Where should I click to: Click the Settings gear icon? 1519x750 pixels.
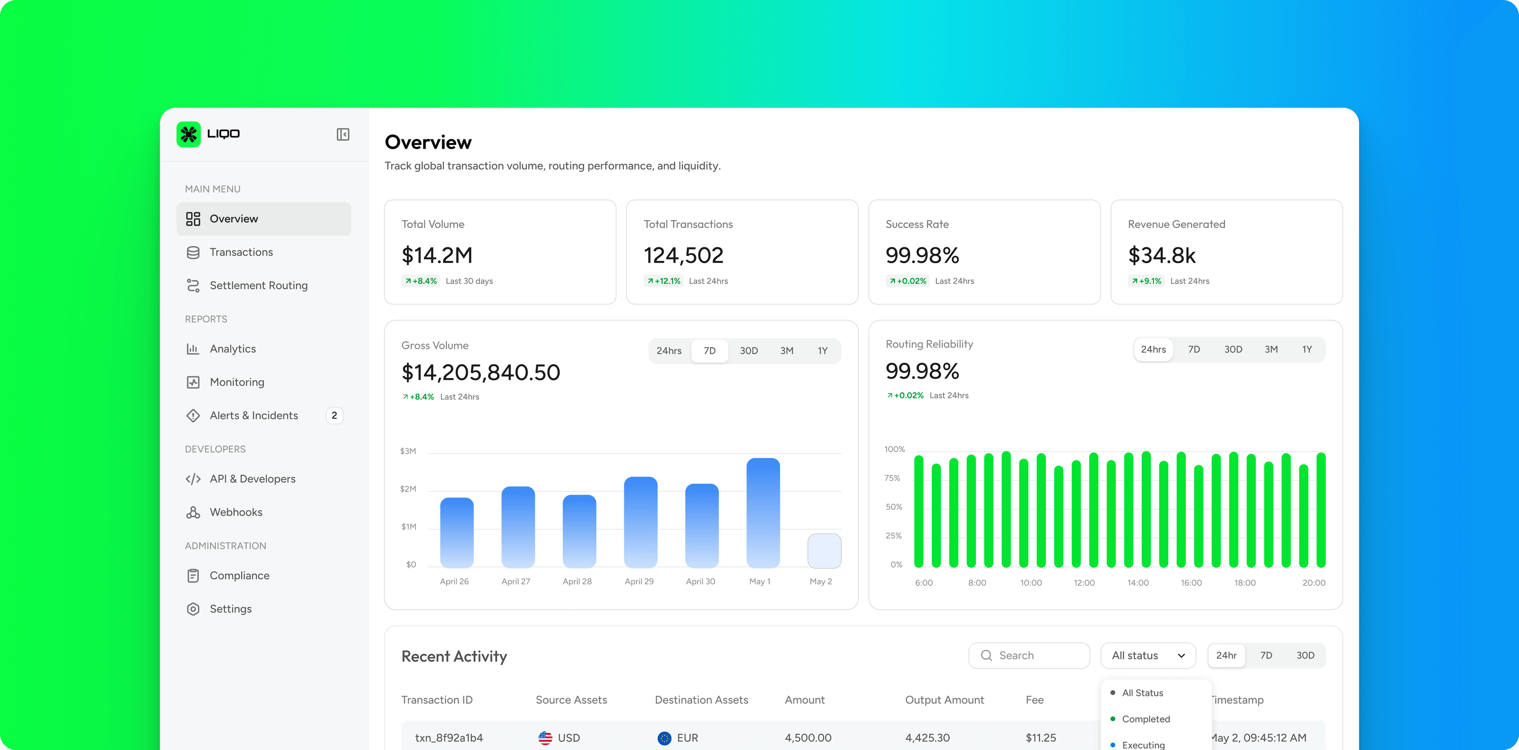click(x=193, y=609)
